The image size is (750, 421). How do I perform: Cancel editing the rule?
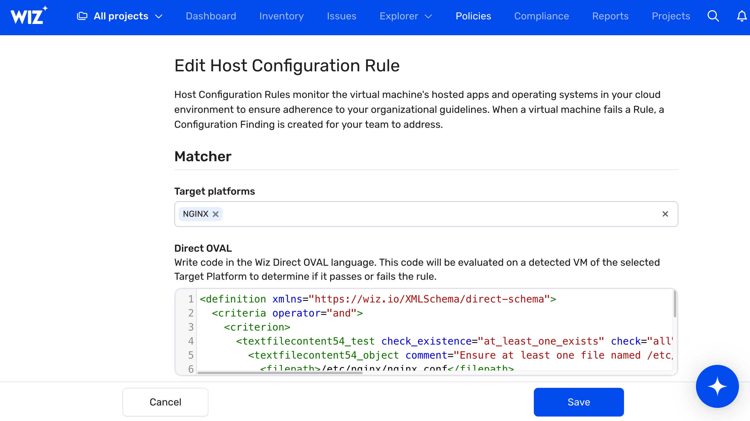[x=165, y=402]
